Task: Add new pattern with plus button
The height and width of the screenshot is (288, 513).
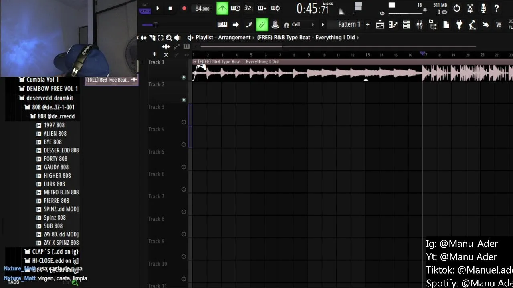Action: click(368, 25)
